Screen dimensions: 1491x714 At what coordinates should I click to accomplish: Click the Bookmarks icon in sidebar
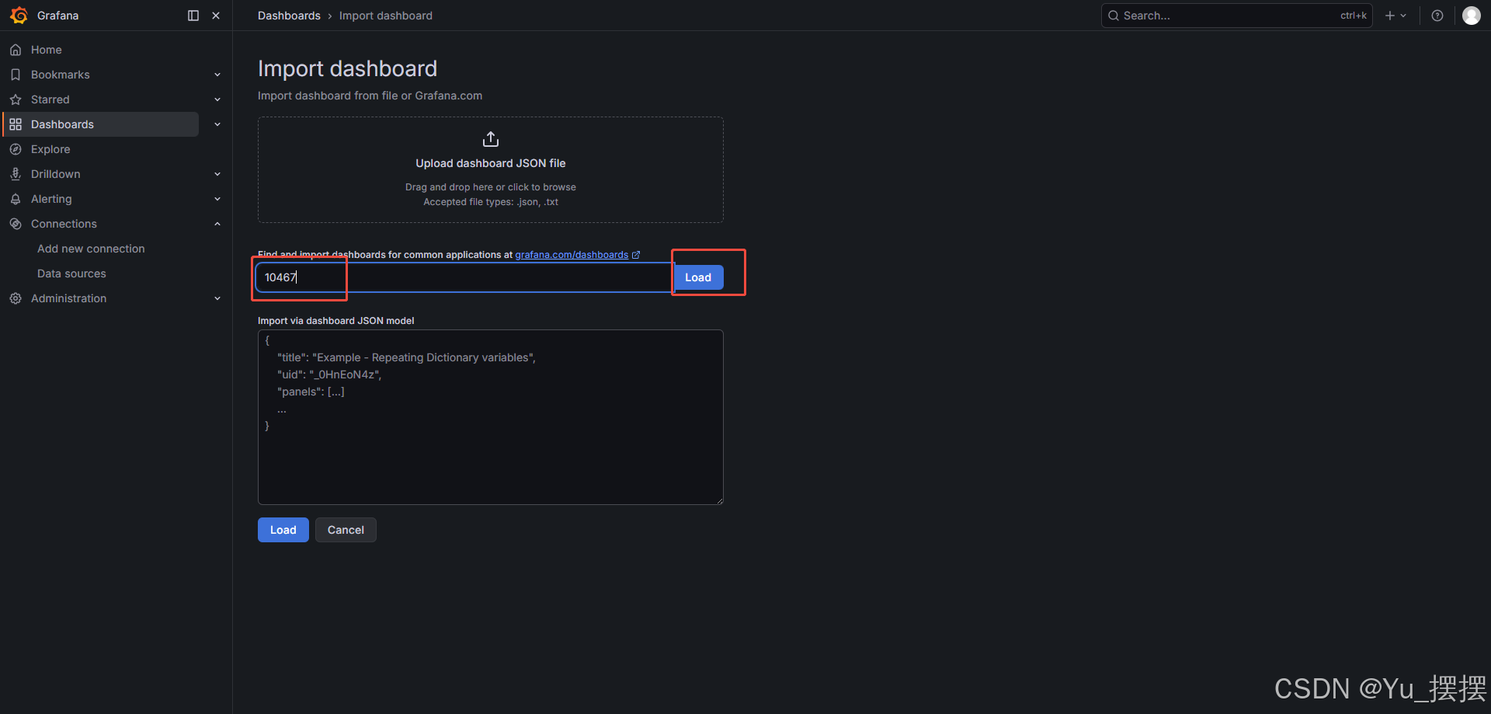16,75
